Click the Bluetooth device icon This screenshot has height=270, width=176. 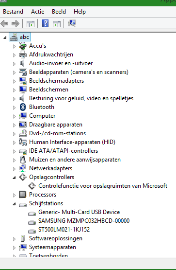point(23,107)
